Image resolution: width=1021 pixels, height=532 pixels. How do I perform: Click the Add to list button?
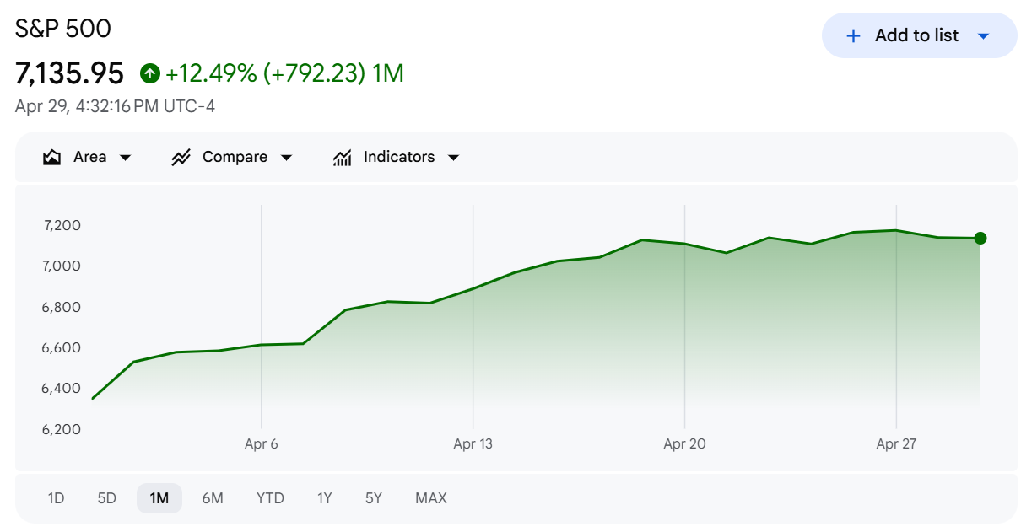[919, 35]
